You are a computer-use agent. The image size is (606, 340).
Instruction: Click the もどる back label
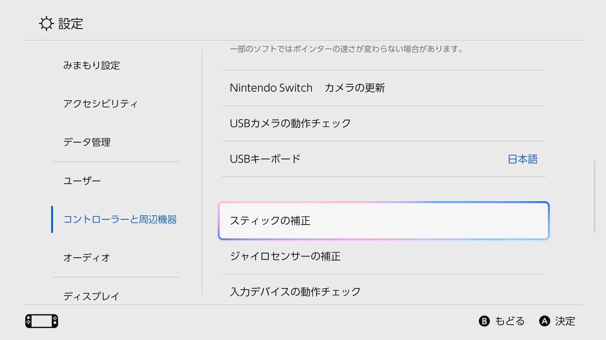click(x=509, y=321)
